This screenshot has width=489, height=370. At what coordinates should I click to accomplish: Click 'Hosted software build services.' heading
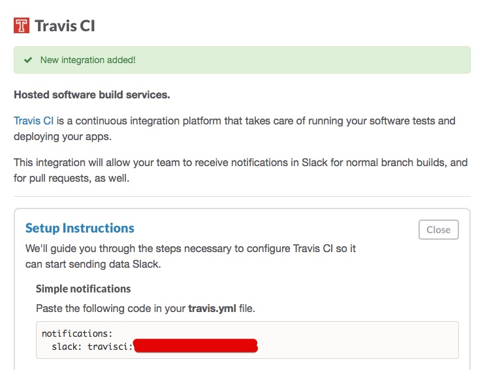click(92, 94)
